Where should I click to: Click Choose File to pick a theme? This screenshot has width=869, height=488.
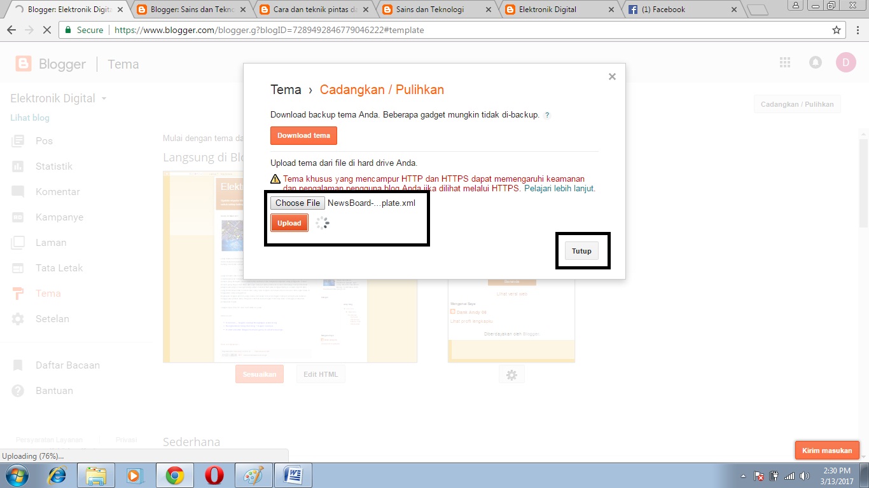click(x=297, y=203)
